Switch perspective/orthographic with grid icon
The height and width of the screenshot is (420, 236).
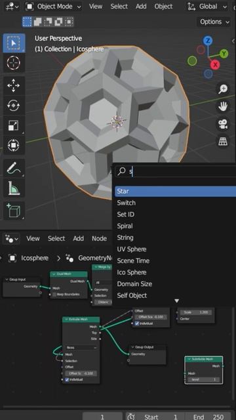tap(223, 141)
